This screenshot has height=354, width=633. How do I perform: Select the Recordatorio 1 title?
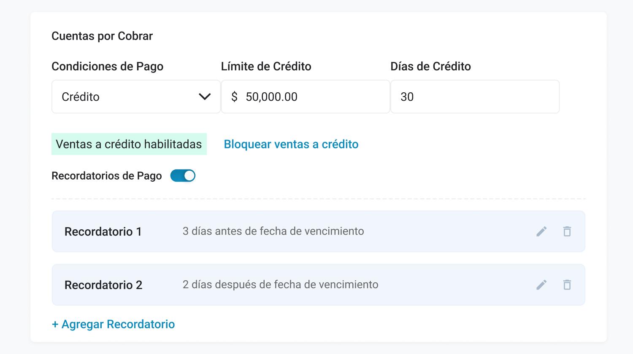click(103, 231)
